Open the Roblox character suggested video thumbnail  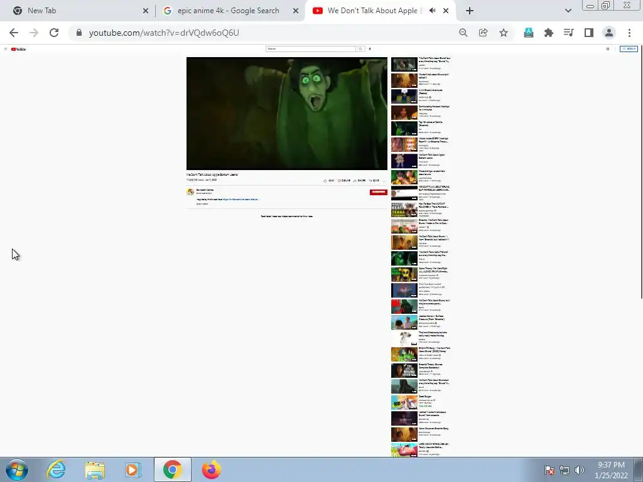404,96
